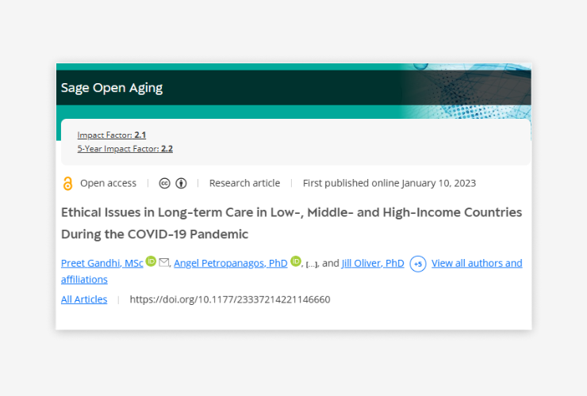The height and width of the screenshot is (396, 587).
Task: Click the 'Research article' label
Action: tap(244, 183)
